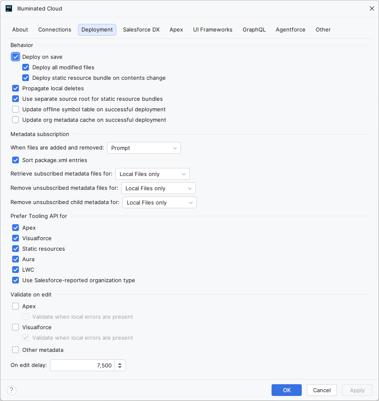This screenshot has width=379, height=401.
Task: Click the OK button
Action: pos(287,390)
